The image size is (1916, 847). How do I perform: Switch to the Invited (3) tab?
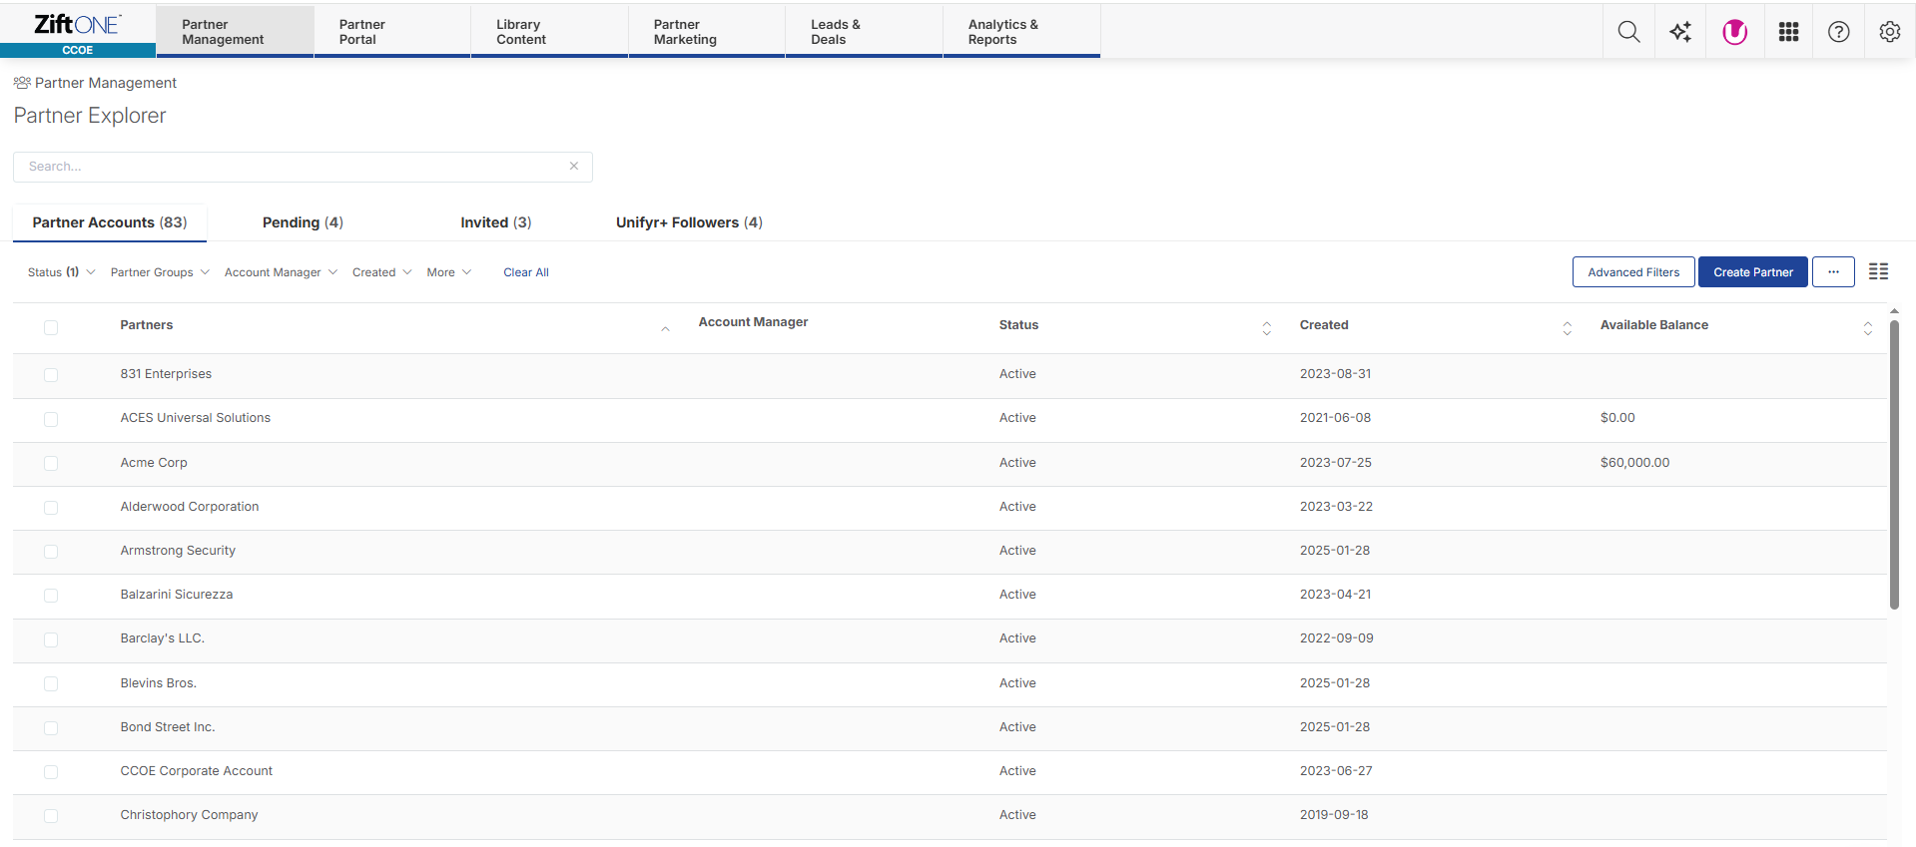496,222
